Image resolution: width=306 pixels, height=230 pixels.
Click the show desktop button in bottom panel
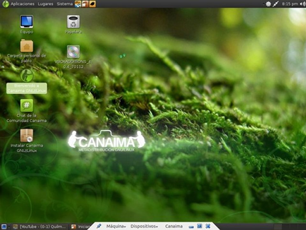(x=4, y=227)
